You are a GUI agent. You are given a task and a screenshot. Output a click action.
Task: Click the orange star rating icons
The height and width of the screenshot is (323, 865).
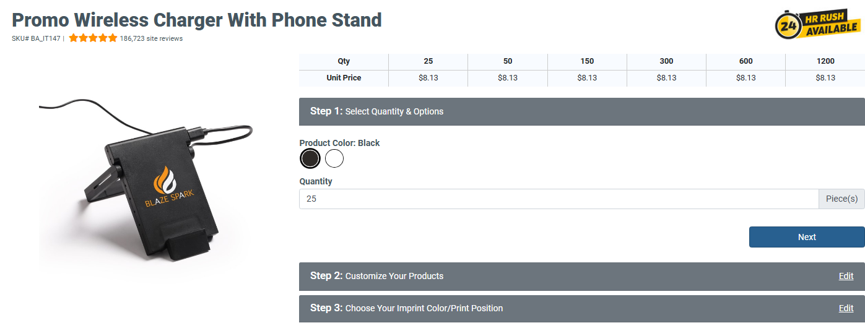coord(93,38)
